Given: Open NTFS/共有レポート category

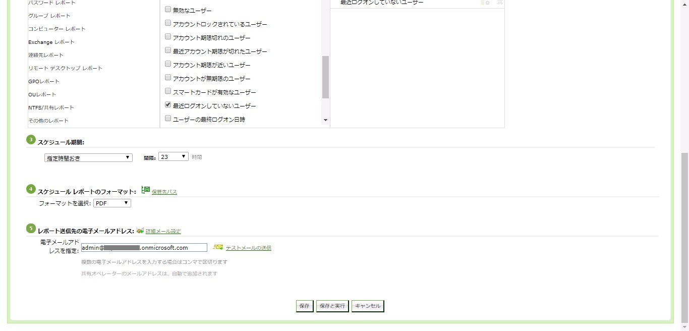Looking at the screenshot, I should coord(51,107).
